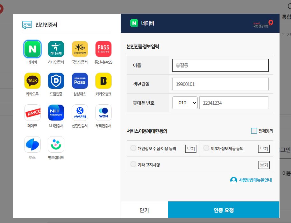Click the 서비스이용에대한동의 heading text

147,131
